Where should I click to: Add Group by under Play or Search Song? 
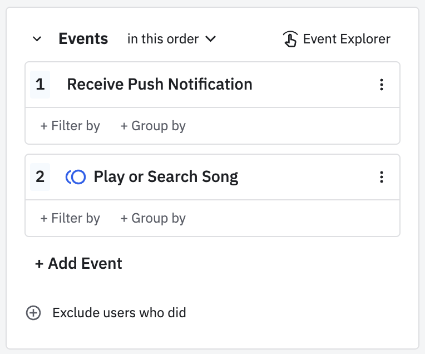click(x=153, y=218)
